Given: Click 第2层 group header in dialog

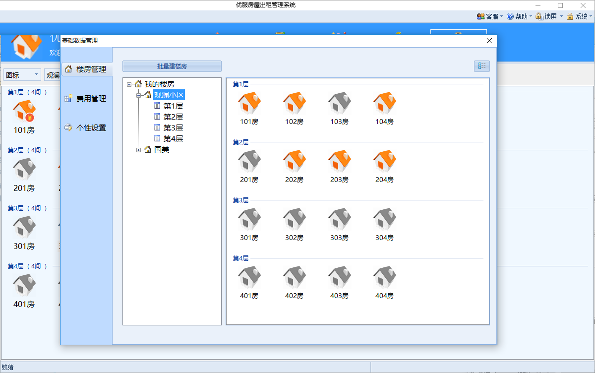Looking at the screenshot, I should coord(240,142).
